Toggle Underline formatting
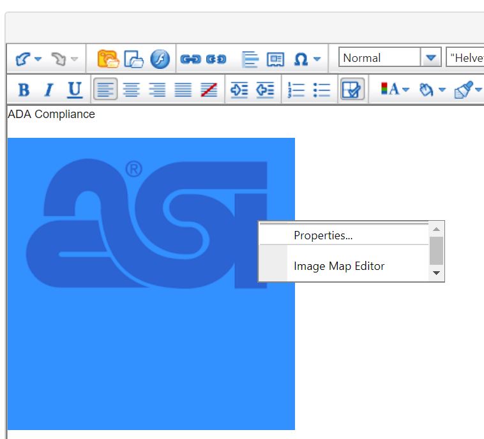The height and width of the screenshot is (439, 484). (75, 90)
